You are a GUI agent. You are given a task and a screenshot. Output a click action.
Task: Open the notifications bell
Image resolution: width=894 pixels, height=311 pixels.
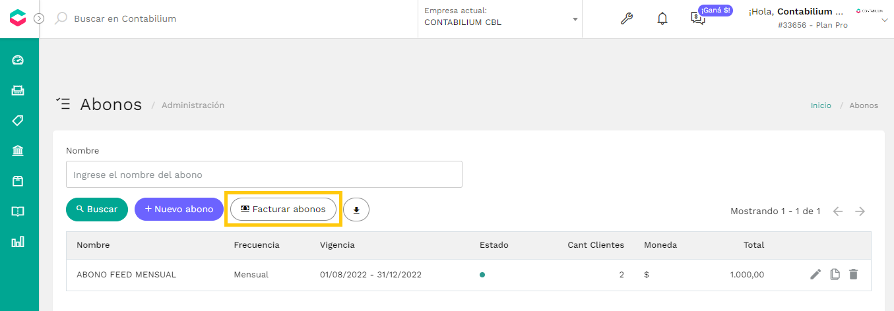662,18
